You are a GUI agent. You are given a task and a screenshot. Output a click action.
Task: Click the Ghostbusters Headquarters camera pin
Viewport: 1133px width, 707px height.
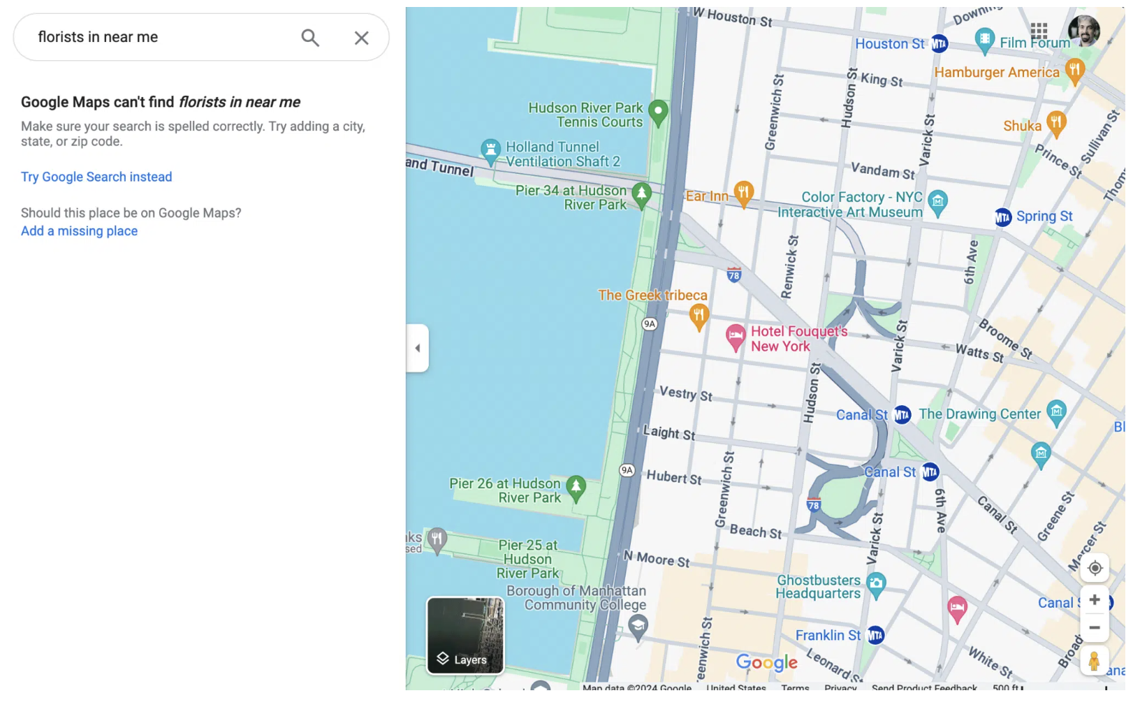click(876, 583)
